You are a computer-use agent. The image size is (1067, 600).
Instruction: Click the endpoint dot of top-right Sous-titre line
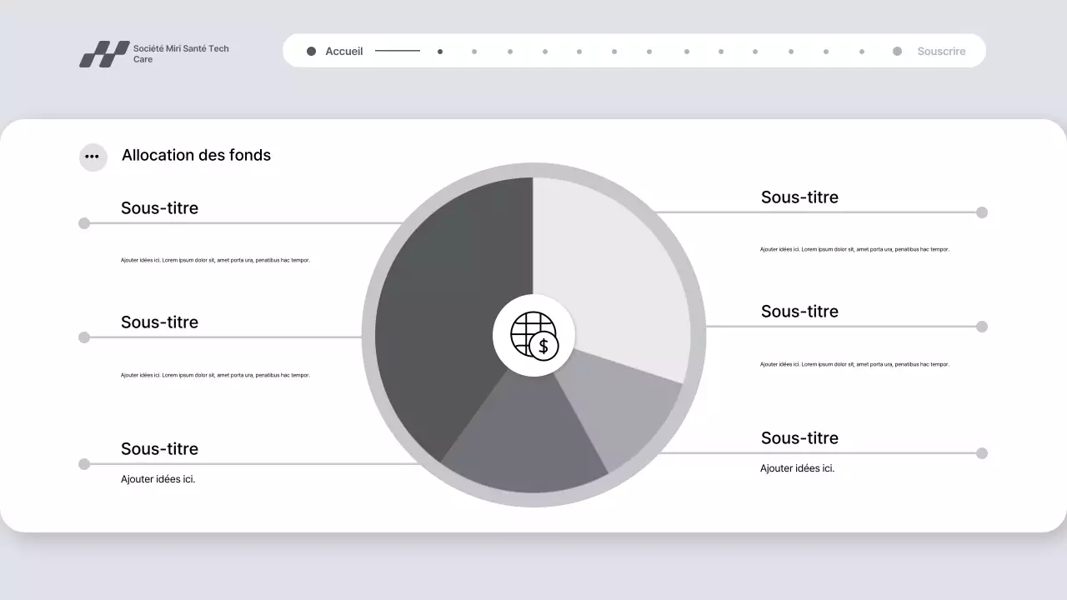pyautogui.click(x=982, y=212)
